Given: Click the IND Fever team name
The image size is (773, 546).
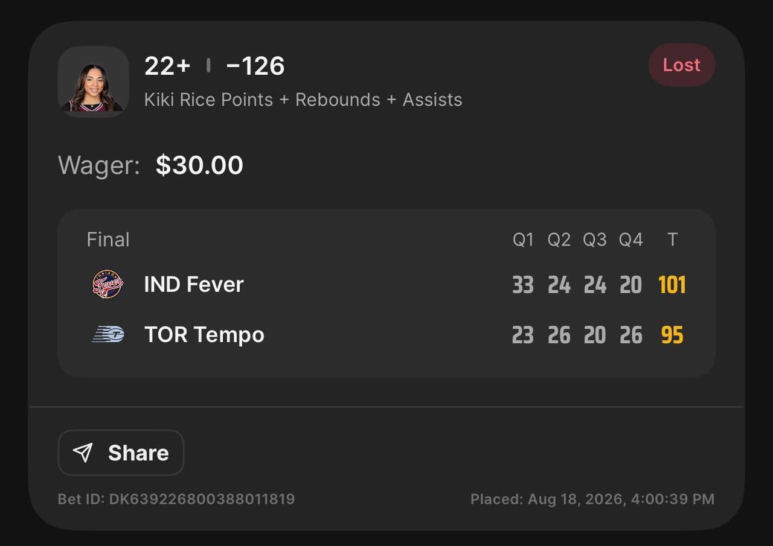Looking at the screenshot, I should click(194, 284).
